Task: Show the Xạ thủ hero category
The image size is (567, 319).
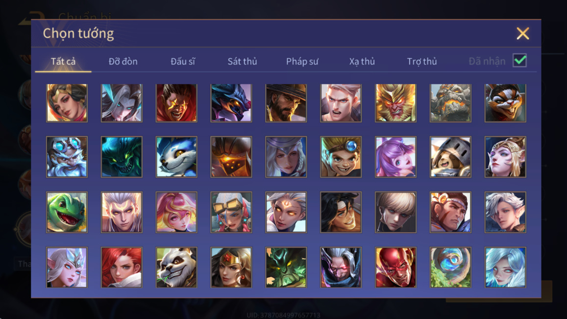Action: coord(362,61)
